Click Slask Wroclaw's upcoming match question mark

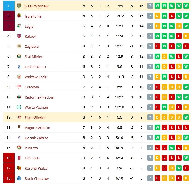tap(150, 6)
